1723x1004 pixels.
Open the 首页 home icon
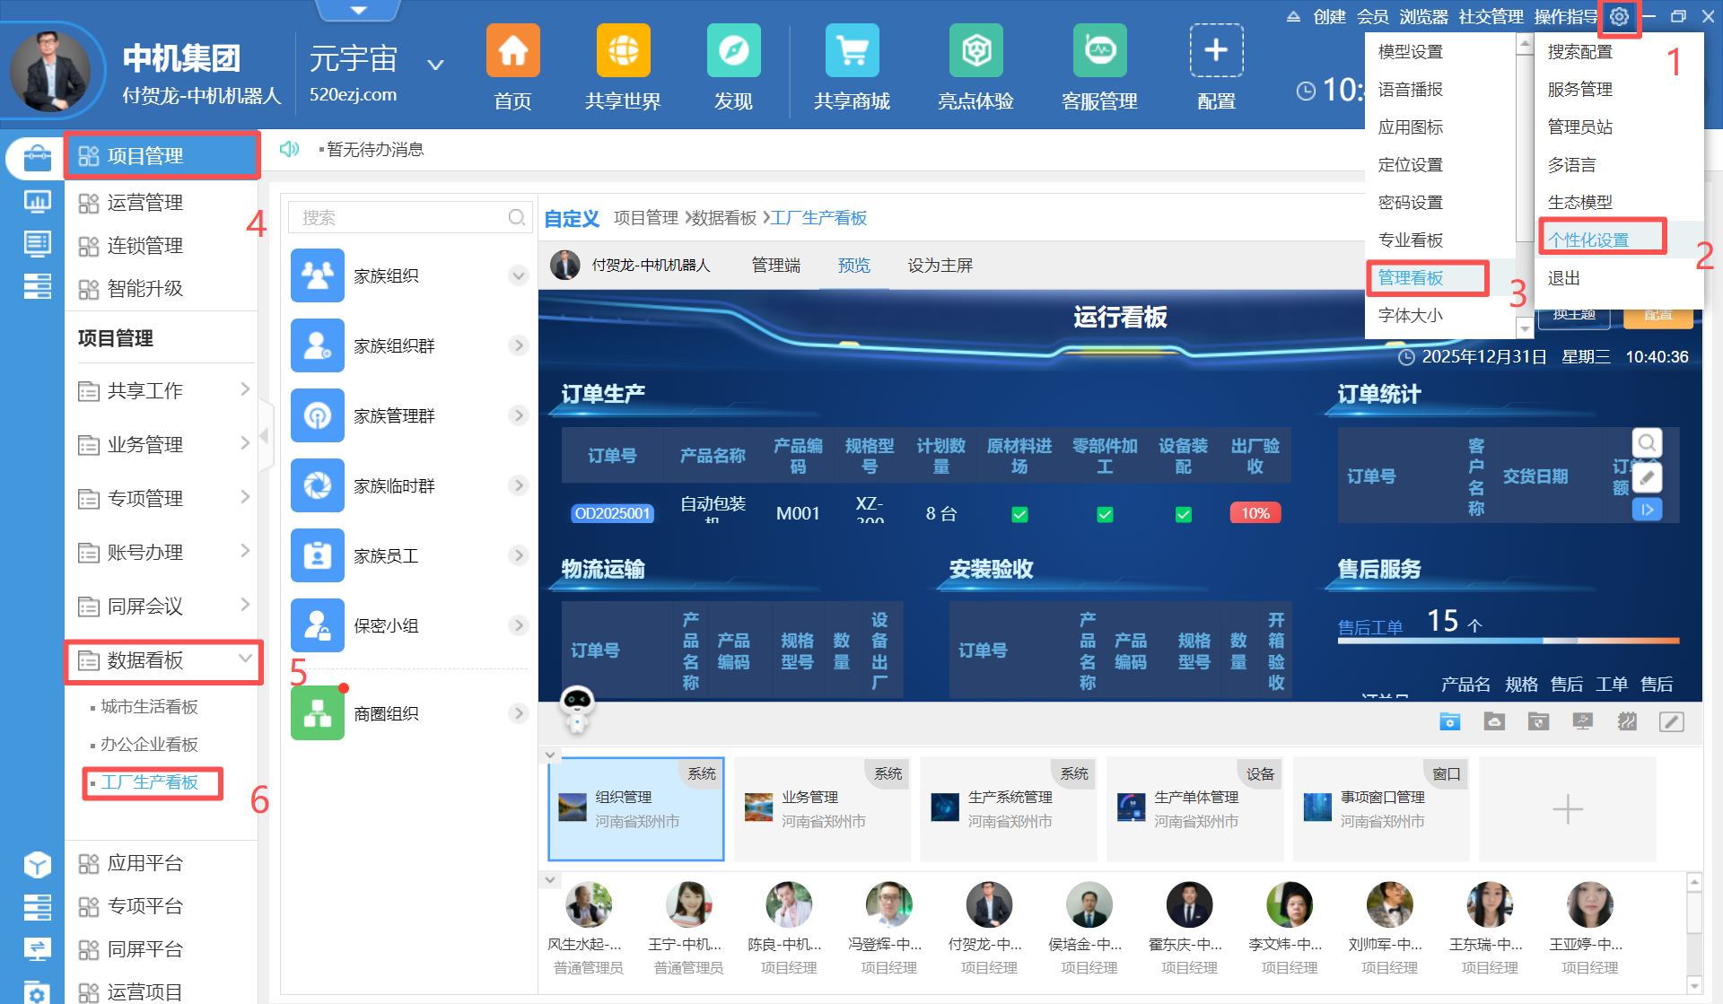coord(512,51)
